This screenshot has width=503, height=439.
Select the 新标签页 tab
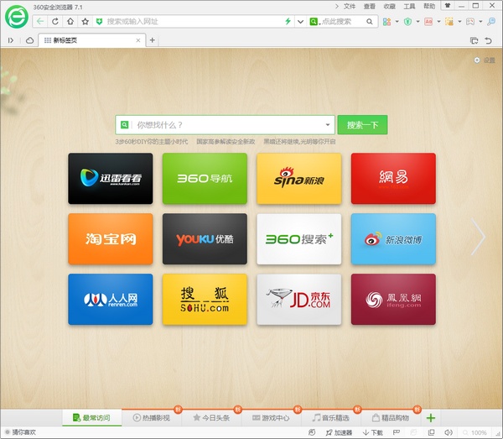tap(91, 40)
